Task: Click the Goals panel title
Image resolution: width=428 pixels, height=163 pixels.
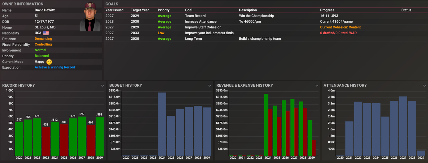Action: tap(111, 4)
